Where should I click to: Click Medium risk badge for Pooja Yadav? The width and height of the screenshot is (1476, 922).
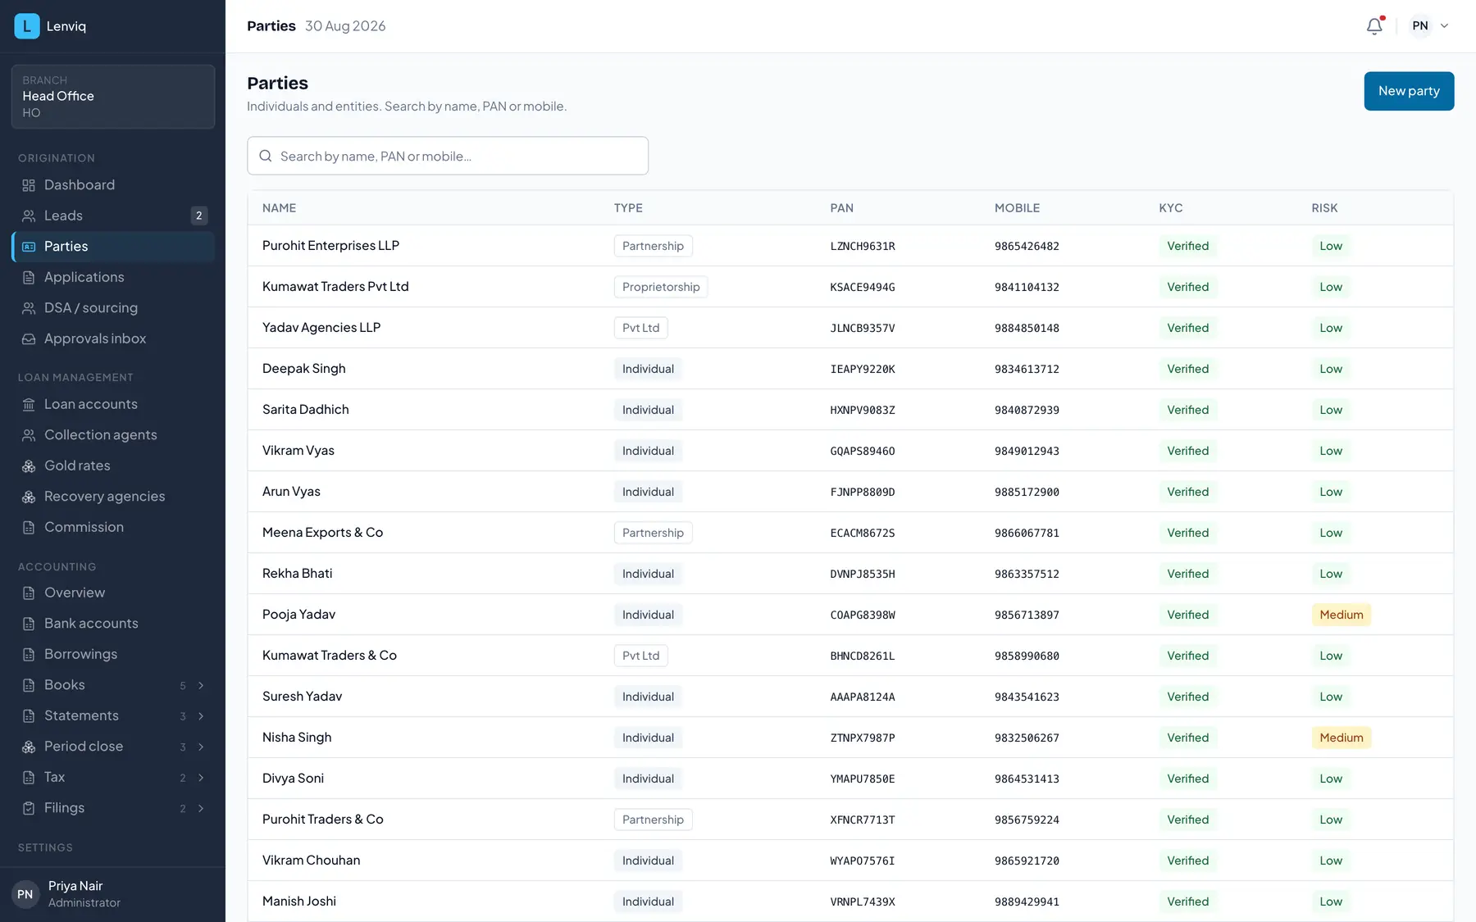1342,615
